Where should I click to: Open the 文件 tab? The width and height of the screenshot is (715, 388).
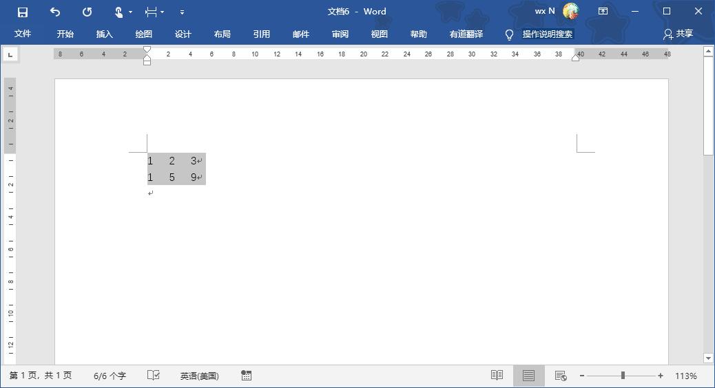[x=22, y=34]
